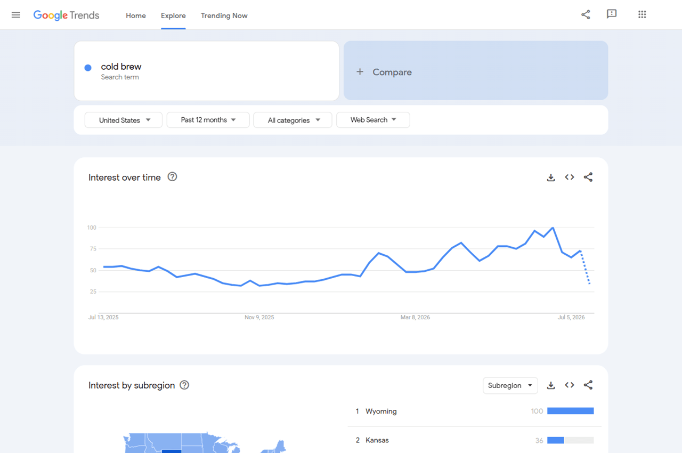Viewport: 682px width, 453px height.
Task: Click the Wyoming 100 interest bar
Action: (x=570, y=411)
